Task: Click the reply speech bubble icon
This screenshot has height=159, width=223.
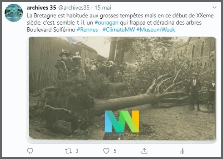Action: (30, 151)
